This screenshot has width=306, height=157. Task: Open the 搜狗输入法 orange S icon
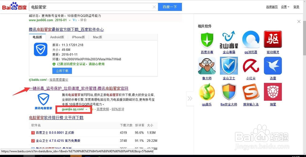(251, 92)
